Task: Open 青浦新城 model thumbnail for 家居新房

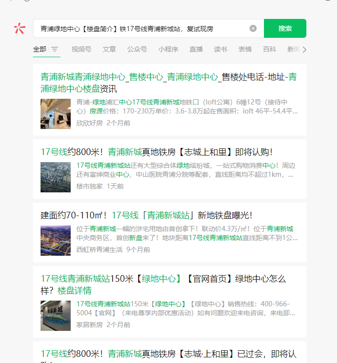Action: tap(56, 316)
